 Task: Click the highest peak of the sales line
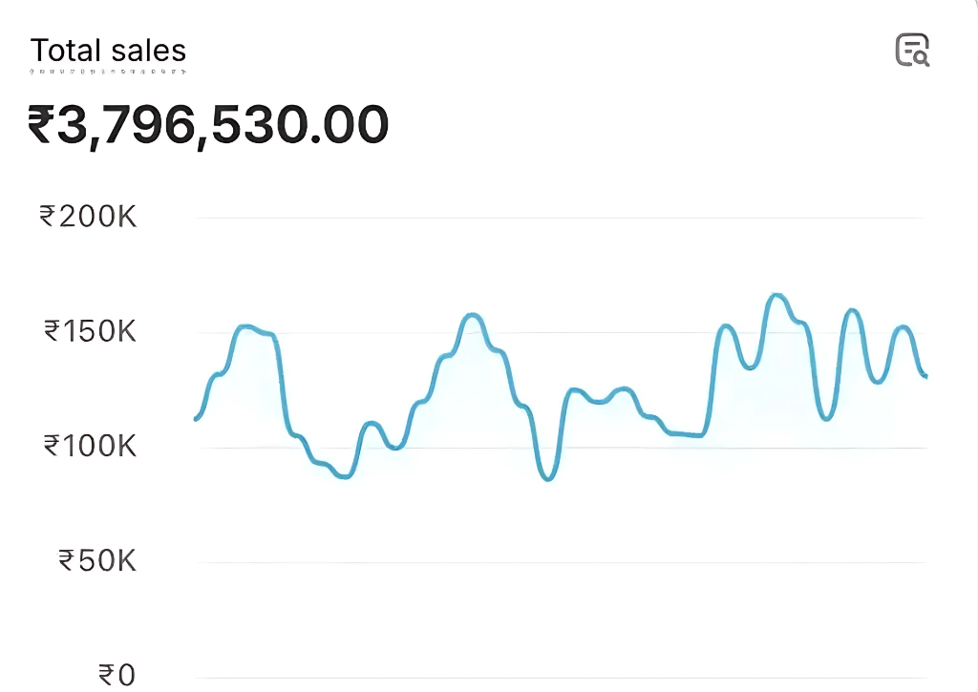(776, 295)
